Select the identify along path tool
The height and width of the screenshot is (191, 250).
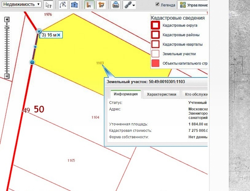[63, 5]
